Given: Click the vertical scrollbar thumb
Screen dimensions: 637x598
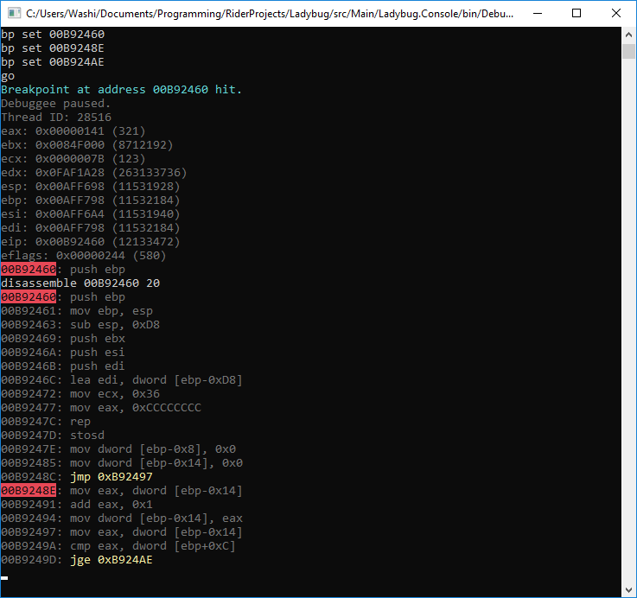Looking at the screenshot, I should point(628,50).
